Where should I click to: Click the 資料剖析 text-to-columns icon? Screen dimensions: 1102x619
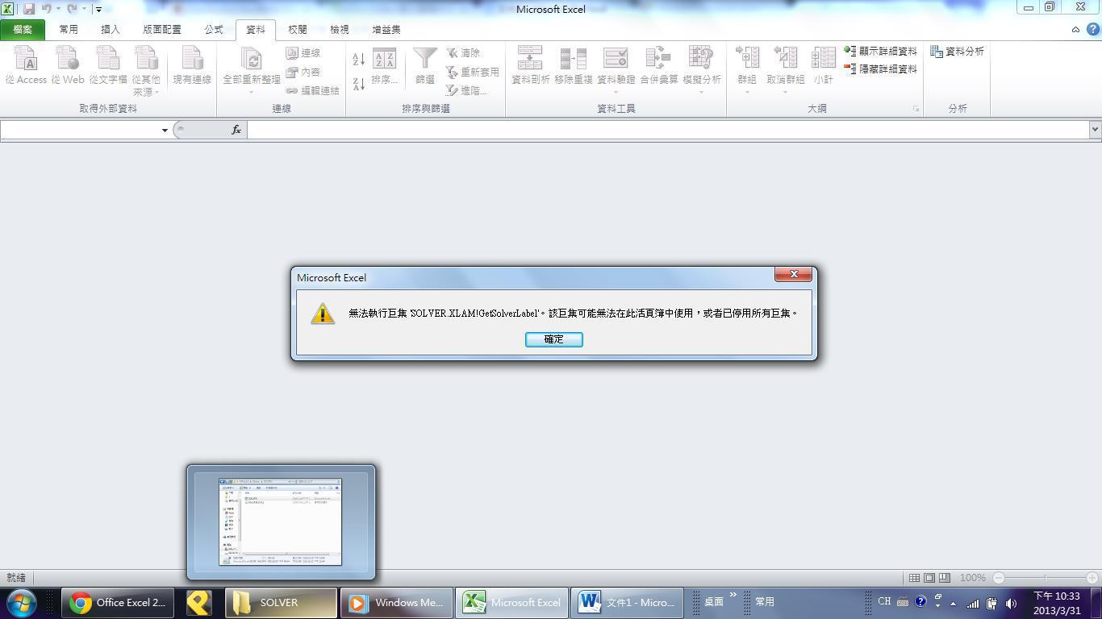[x=531, y=64]
